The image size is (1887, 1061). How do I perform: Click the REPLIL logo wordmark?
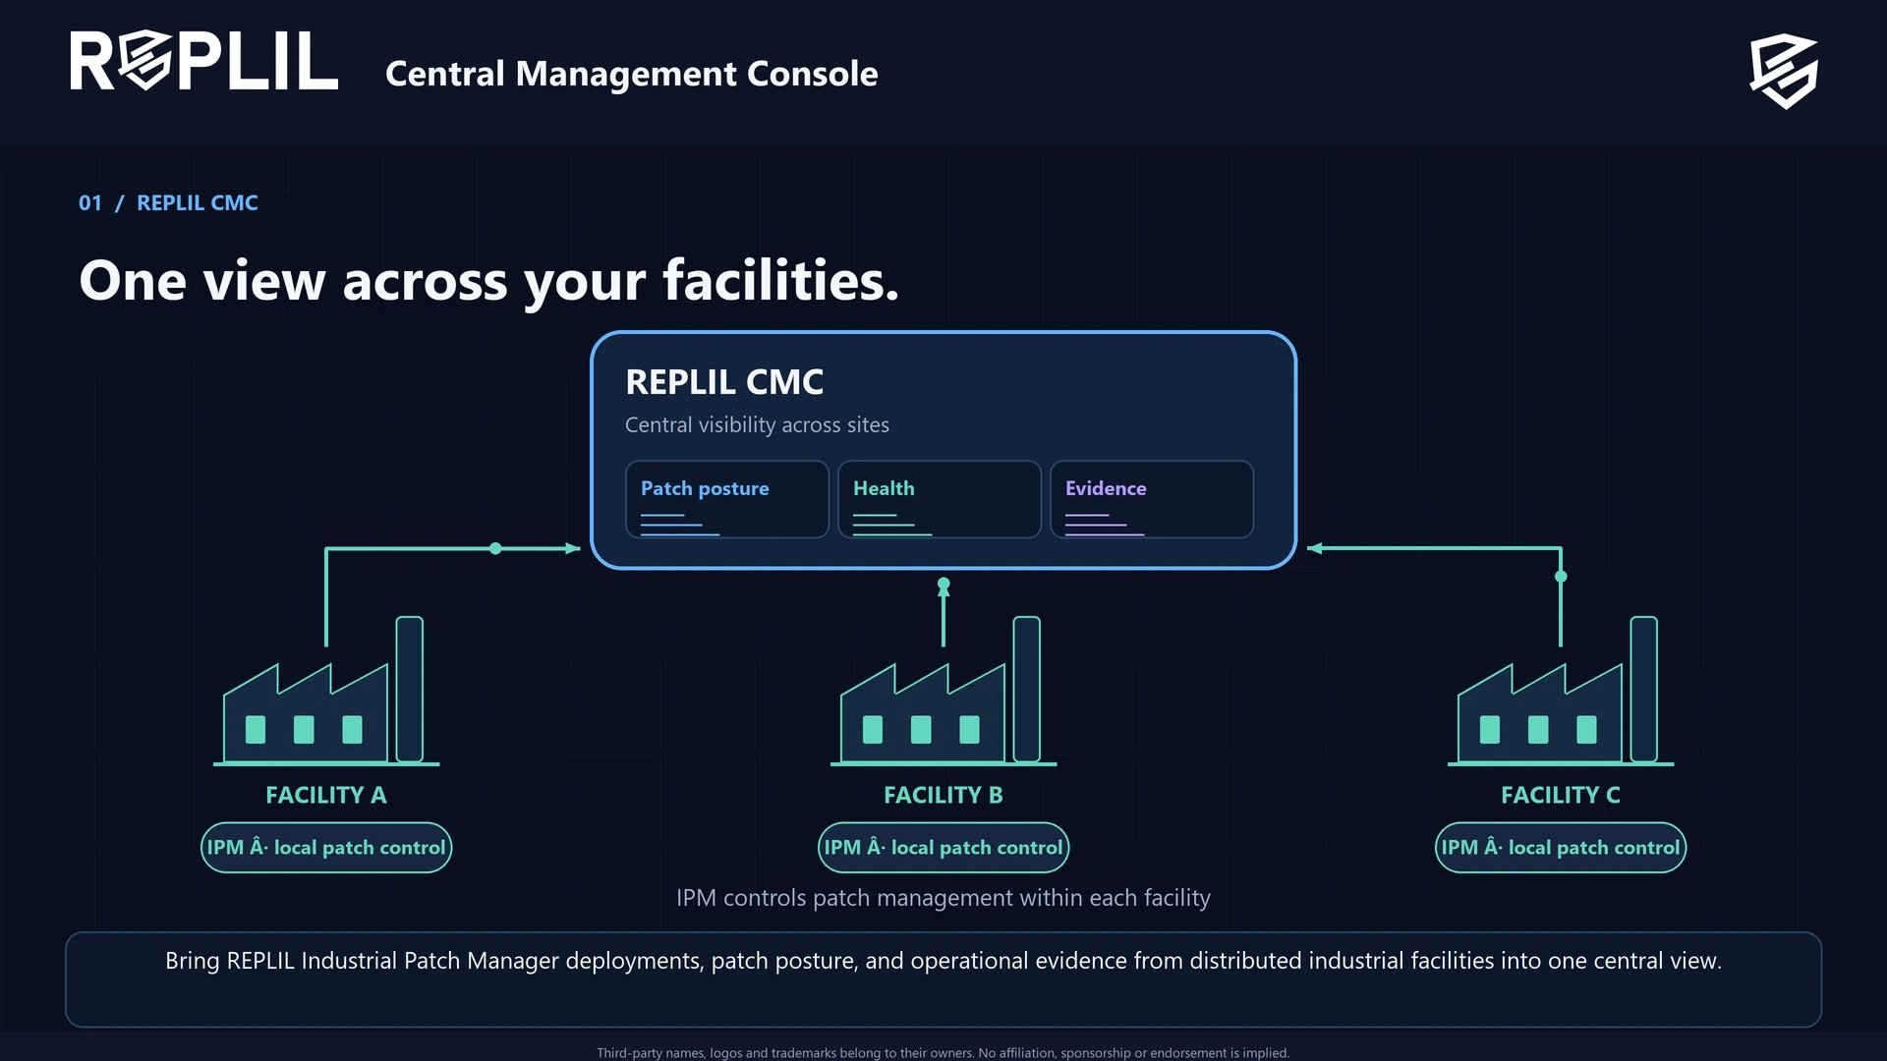(x=203, y=61)
